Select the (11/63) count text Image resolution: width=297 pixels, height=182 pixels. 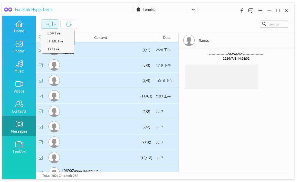point(146,96)
